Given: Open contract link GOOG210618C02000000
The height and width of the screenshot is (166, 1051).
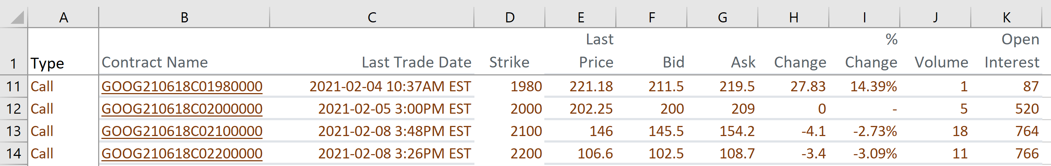Looking at the screenshot, I should pos(181,109).
